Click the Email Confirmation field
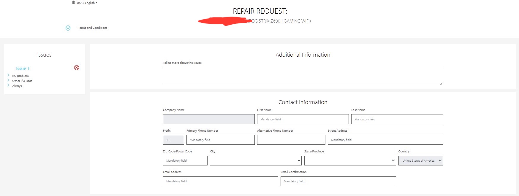 coord(338,181)
